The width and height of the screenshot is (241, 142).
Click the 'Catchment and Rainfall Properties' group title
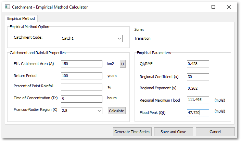[38, 53]
